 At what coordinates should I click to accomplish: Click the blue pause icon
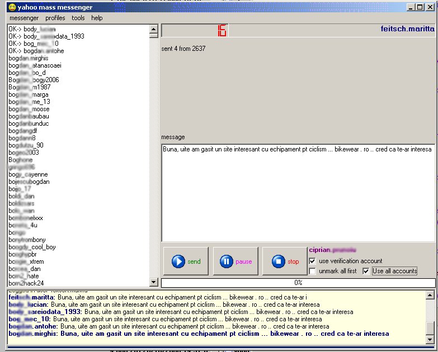pyautogui.click(x=226, y=261)
